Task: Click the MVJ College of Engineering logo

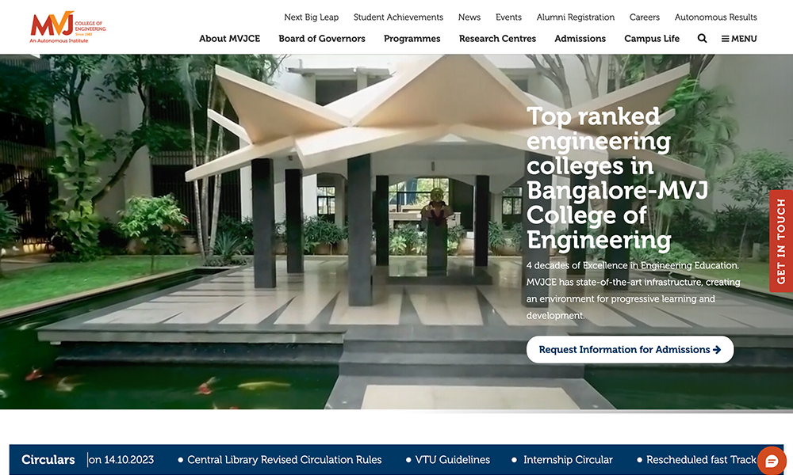Action: point(67,27)
